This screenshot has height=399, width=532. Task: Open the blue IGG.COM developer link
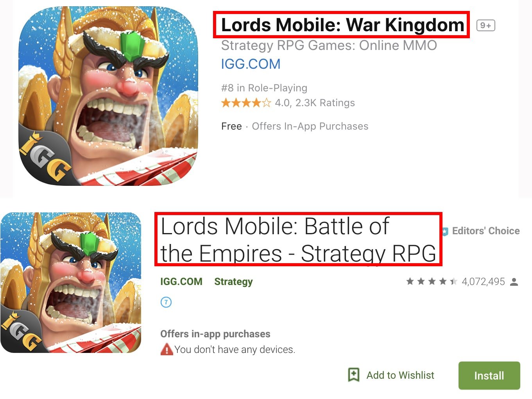[251, 64]
